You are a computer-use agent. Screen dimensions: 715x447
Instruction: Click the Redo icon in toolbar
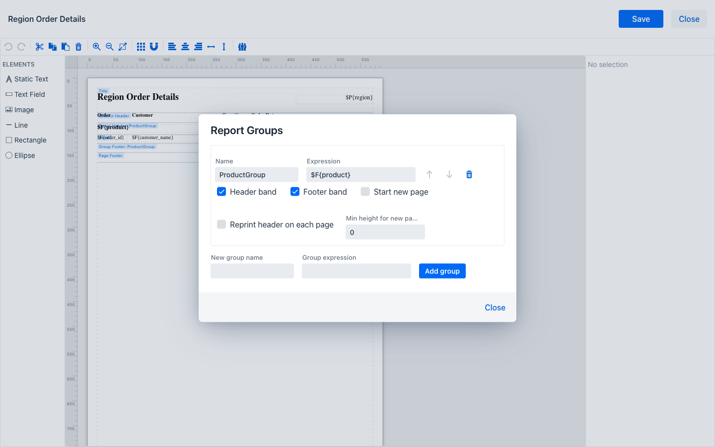tap(21, 47)
